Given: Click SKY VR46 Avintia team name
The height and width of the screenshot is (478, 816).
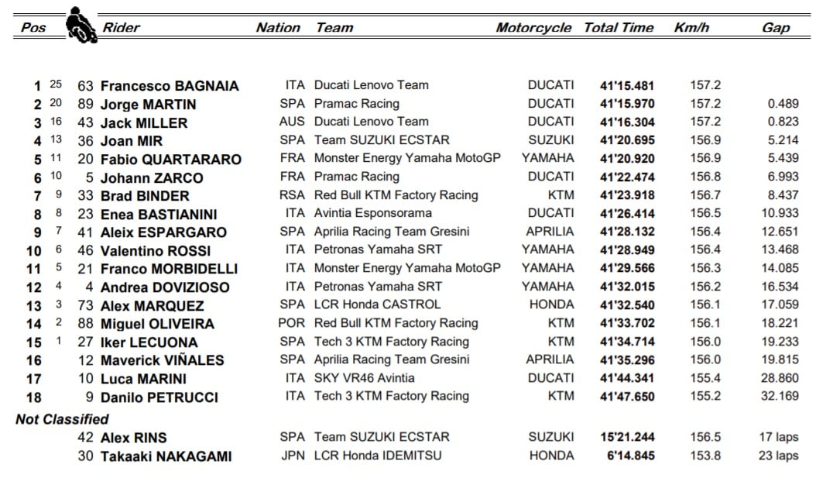Looking at the screenshot, I should tap(364, 378).
